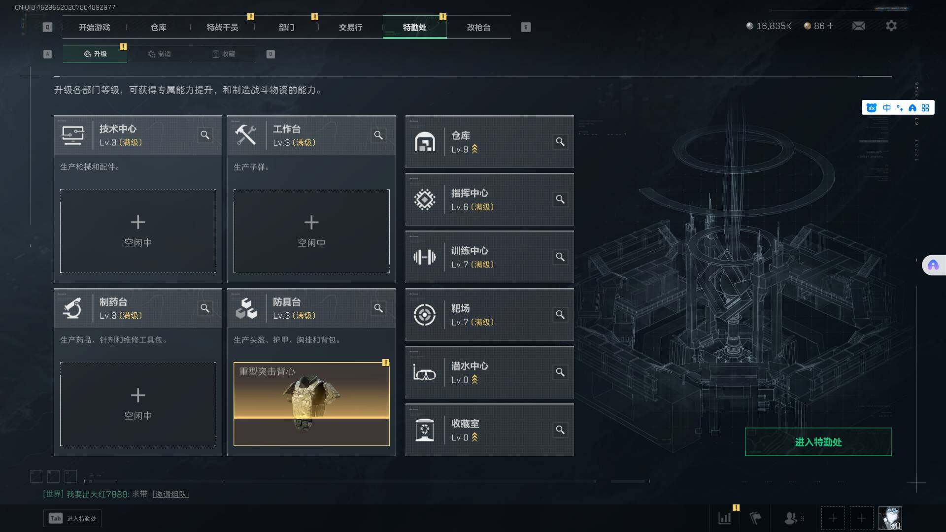Screen dimensions: 946x532
Task: Click magnifier icon on 工作台 card
Action: tap(378, 135)
